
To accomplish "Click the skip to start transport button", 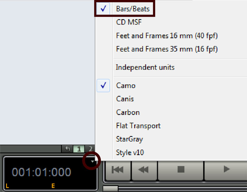I will tap(118, 170).
